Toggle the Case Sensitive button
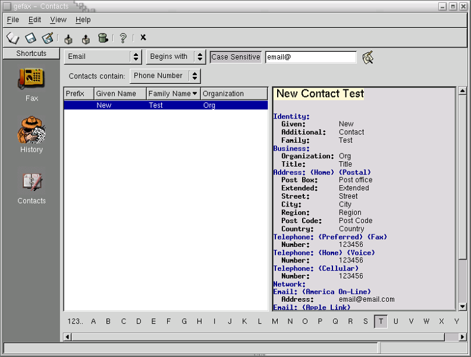The width and height of the screenshot is (471, 357). [x=235, y=57]
